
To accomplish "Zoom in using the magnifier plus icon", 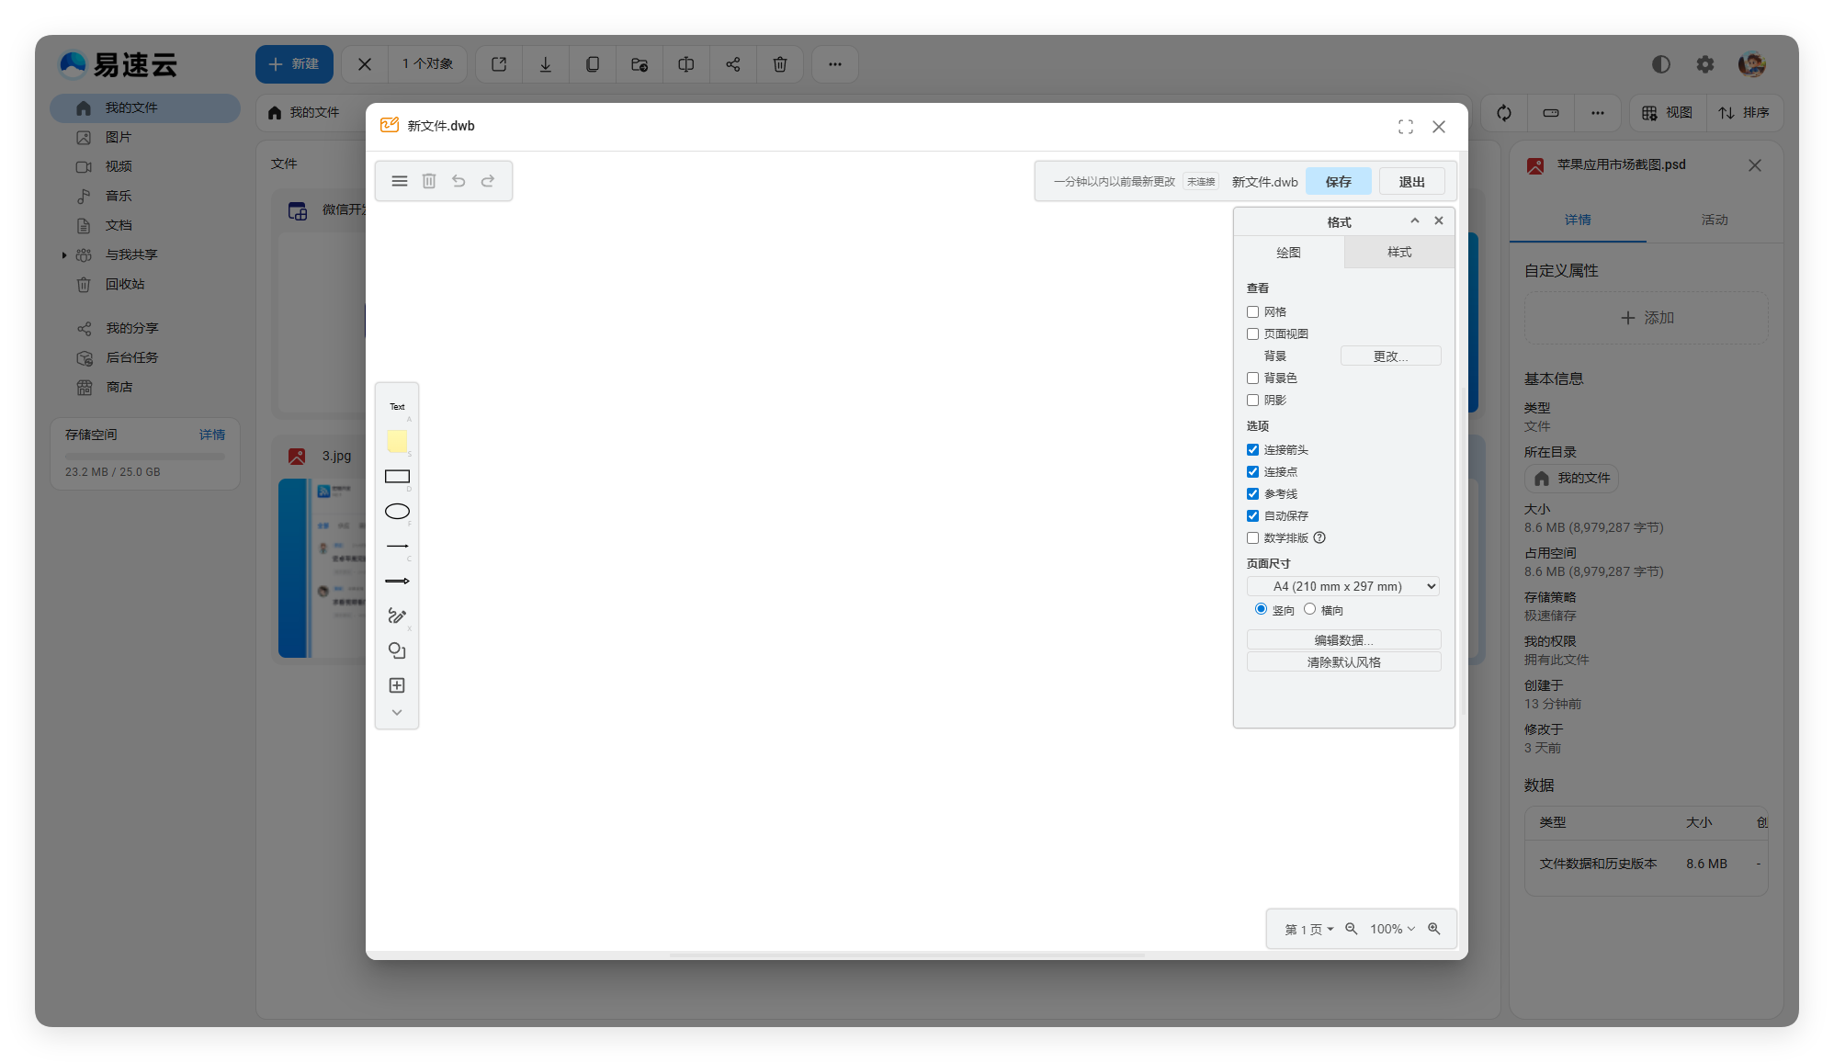I will tap(1434, 929).
